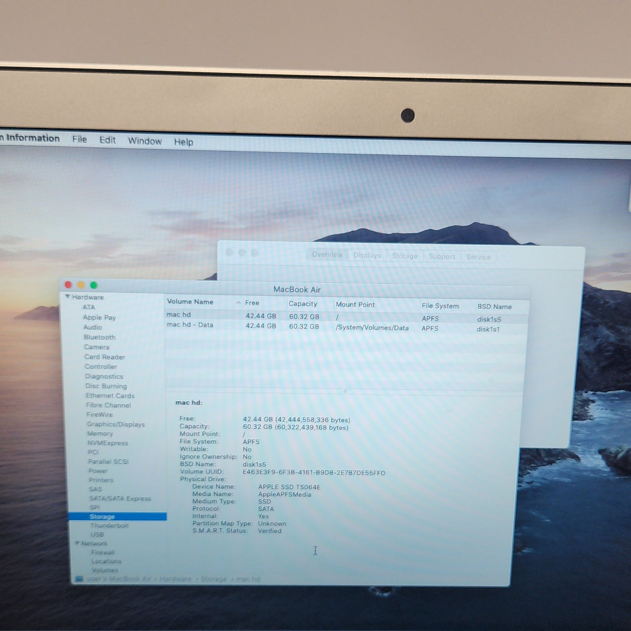Select Bluetooth in the sidebar
Image resolution: width=631 pixels, height=631 pixels.
[100, 337]
